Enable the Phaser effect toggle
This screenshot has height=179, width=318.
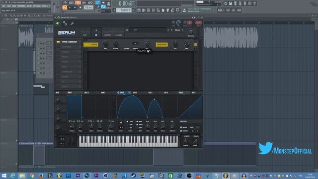click(x=58, y=57)
